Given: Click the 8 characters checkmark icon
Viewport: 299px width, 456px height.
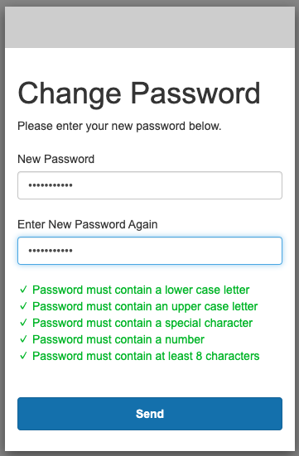Looking at the screenshot, I should (x=23, y=356).
